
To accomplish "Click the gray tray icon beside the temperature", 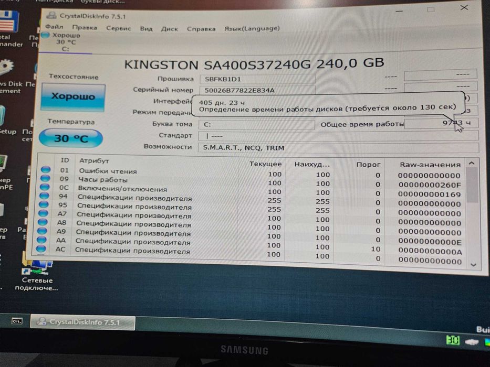I will tap(472, 342).
